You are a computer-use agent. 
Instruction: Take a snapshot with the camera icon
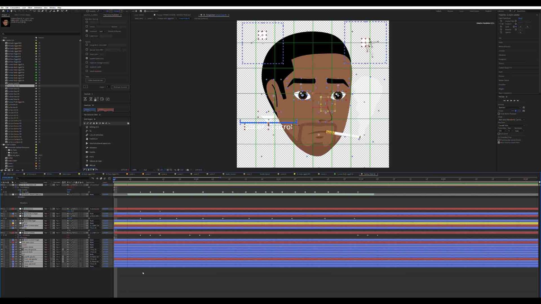pyautogui.click(x=188, y=170)
